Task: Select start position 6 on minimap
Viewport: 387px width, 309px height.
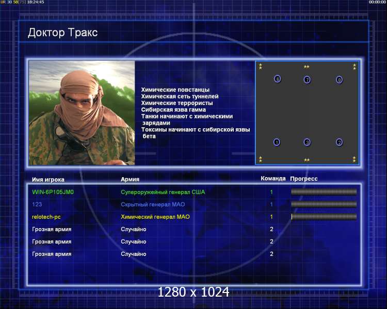Action: point(278,79)
